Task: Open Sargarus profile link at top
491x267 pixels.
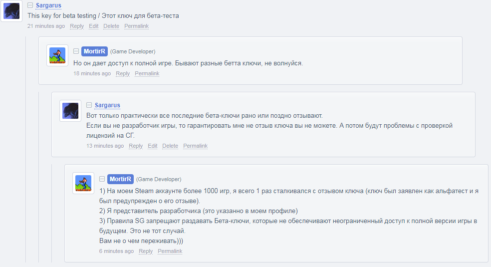Action: 48,5
